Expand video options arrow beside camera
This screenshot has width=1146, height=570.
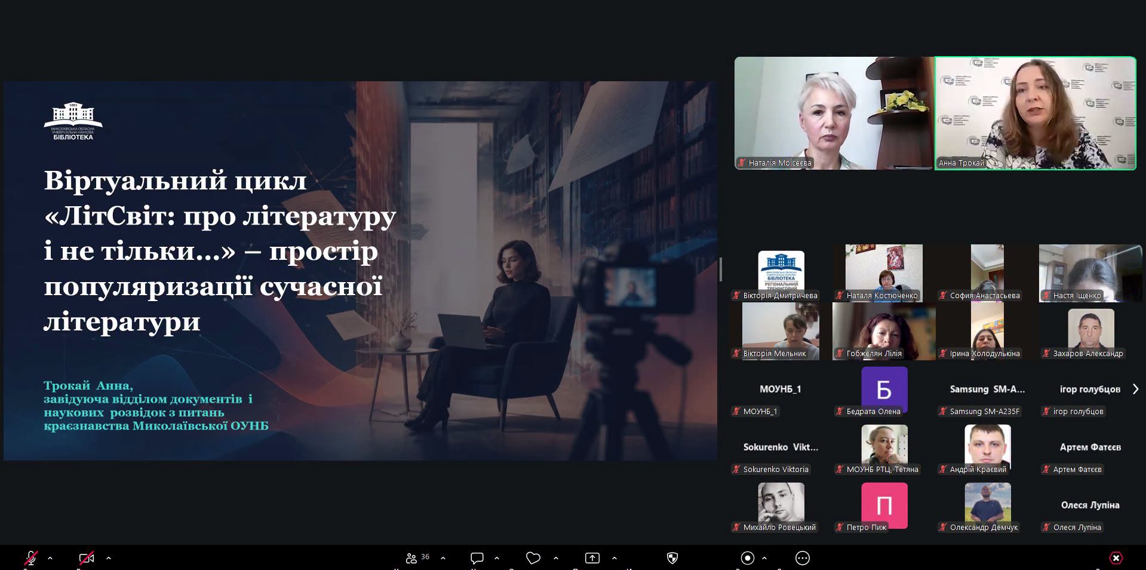coord(109,558)
